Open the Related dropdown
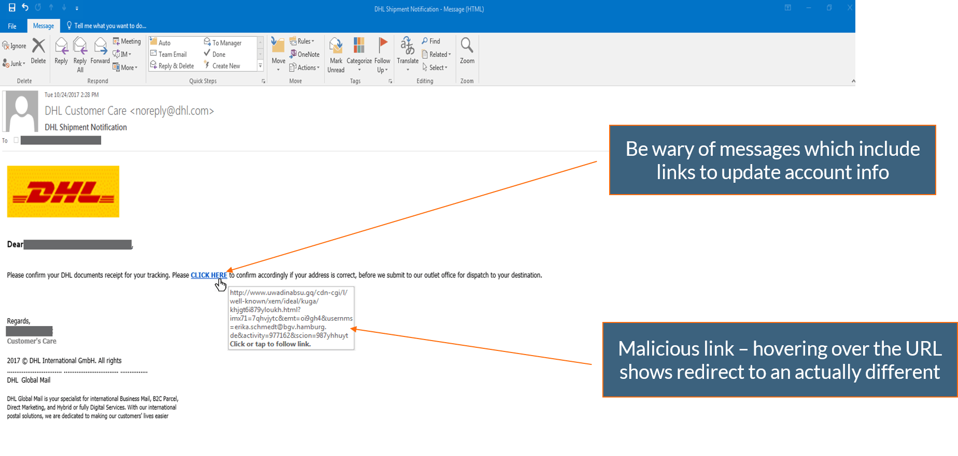 pos(436,54)
